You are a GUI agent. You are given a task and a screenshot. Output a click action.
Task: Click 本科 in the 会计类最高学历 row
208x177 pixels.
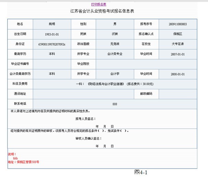click(52, 74)
